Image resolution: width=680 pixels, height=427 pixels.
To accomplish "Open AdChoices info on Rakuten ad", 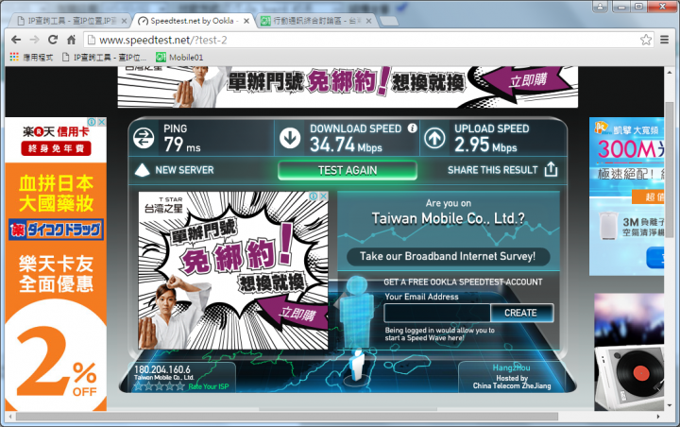I will [92, 122].
